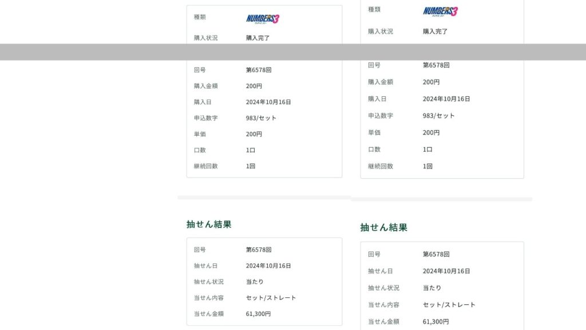Click 購入完了 status in left panel
586x330 pixels.
[258, 38]
